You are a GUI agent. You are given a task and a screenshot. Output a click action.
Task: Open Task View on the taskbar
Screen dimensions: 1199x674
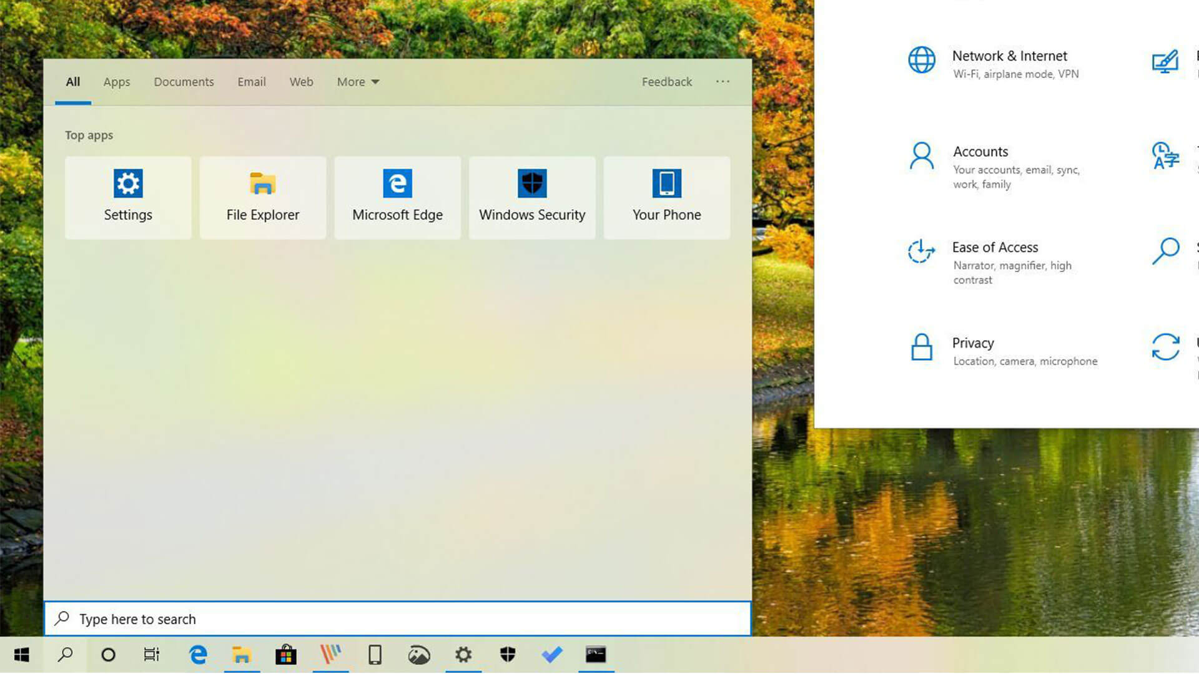152,655
